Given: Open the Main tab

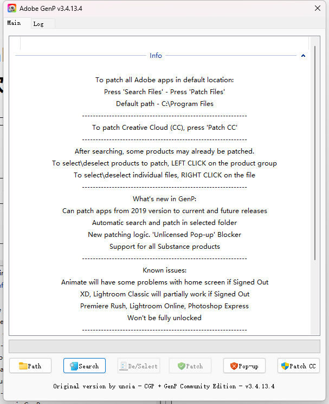Looking at the screenshot, I should pyautogui.click(x=14, y=23).
